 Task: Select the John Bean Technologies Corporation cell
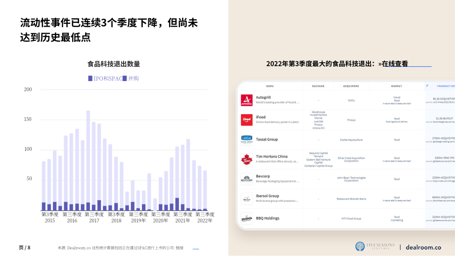click(351, 179)
